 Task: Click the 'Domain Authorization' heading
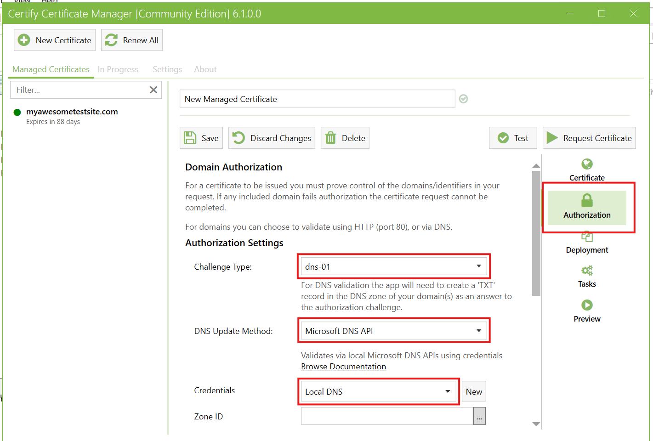233,167
